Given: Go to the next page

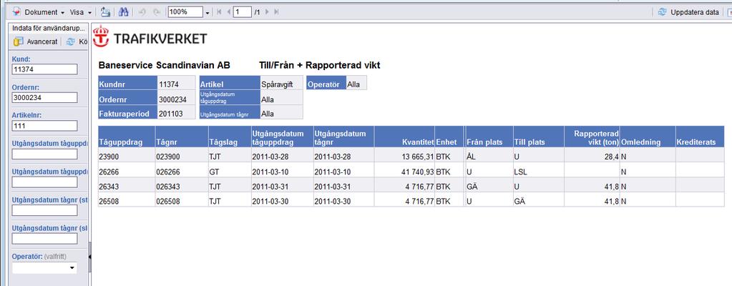Looking at the screenshot, I should tap(268, 12).
